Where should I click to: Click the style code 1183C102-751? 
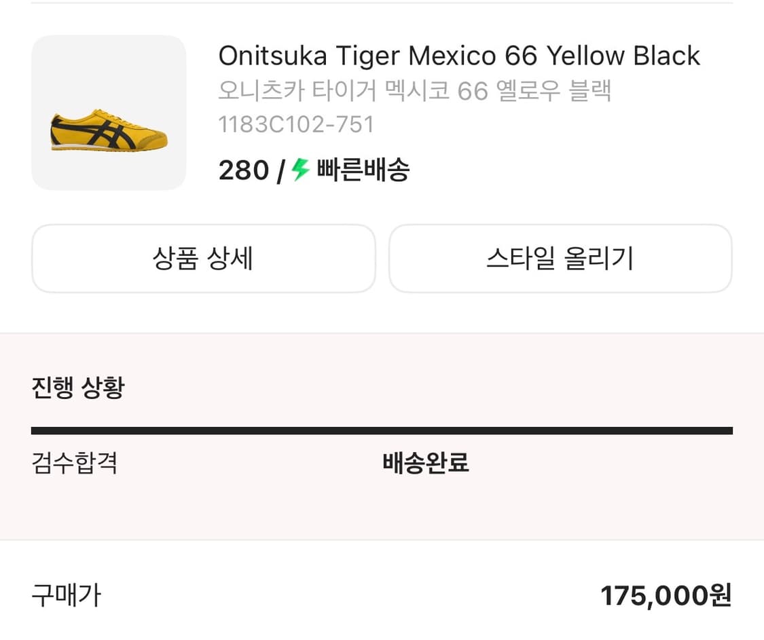(x=297, y=124)
